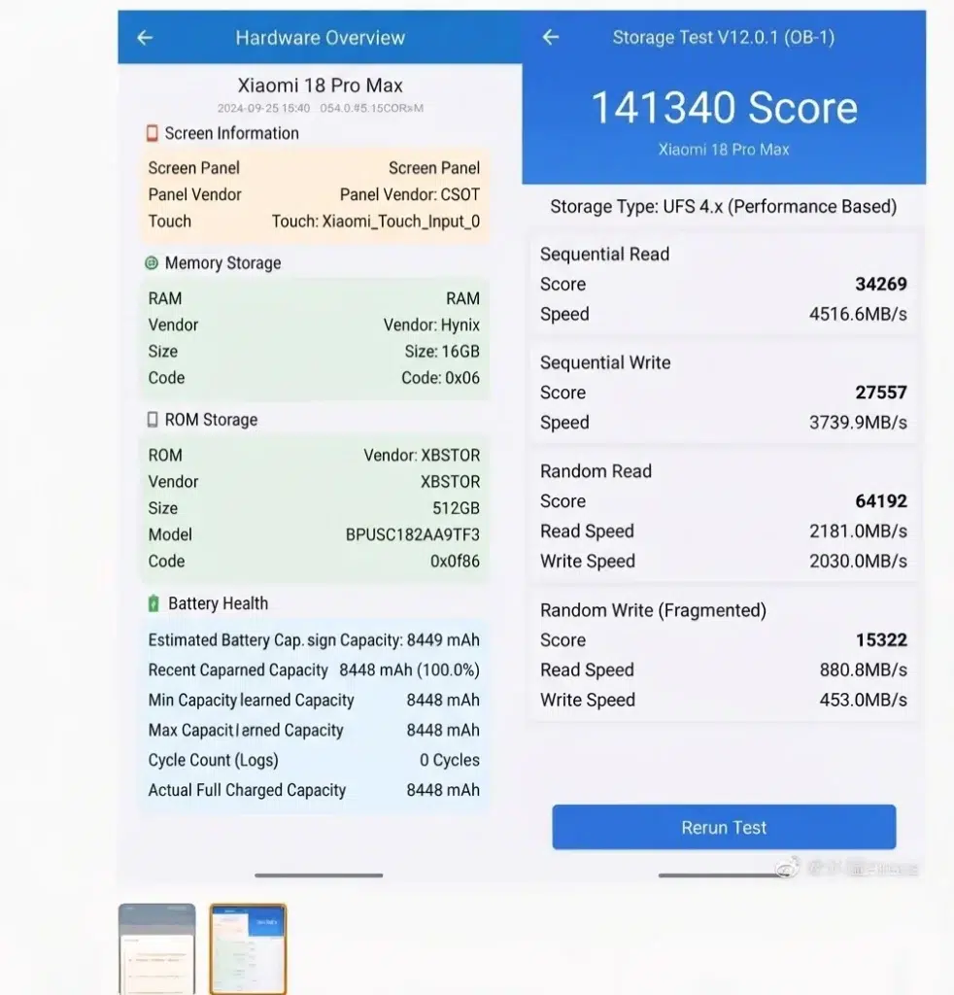Select Vendor: XBSTOR ROM value
The image size is (954, 995).
coord(422,456)
